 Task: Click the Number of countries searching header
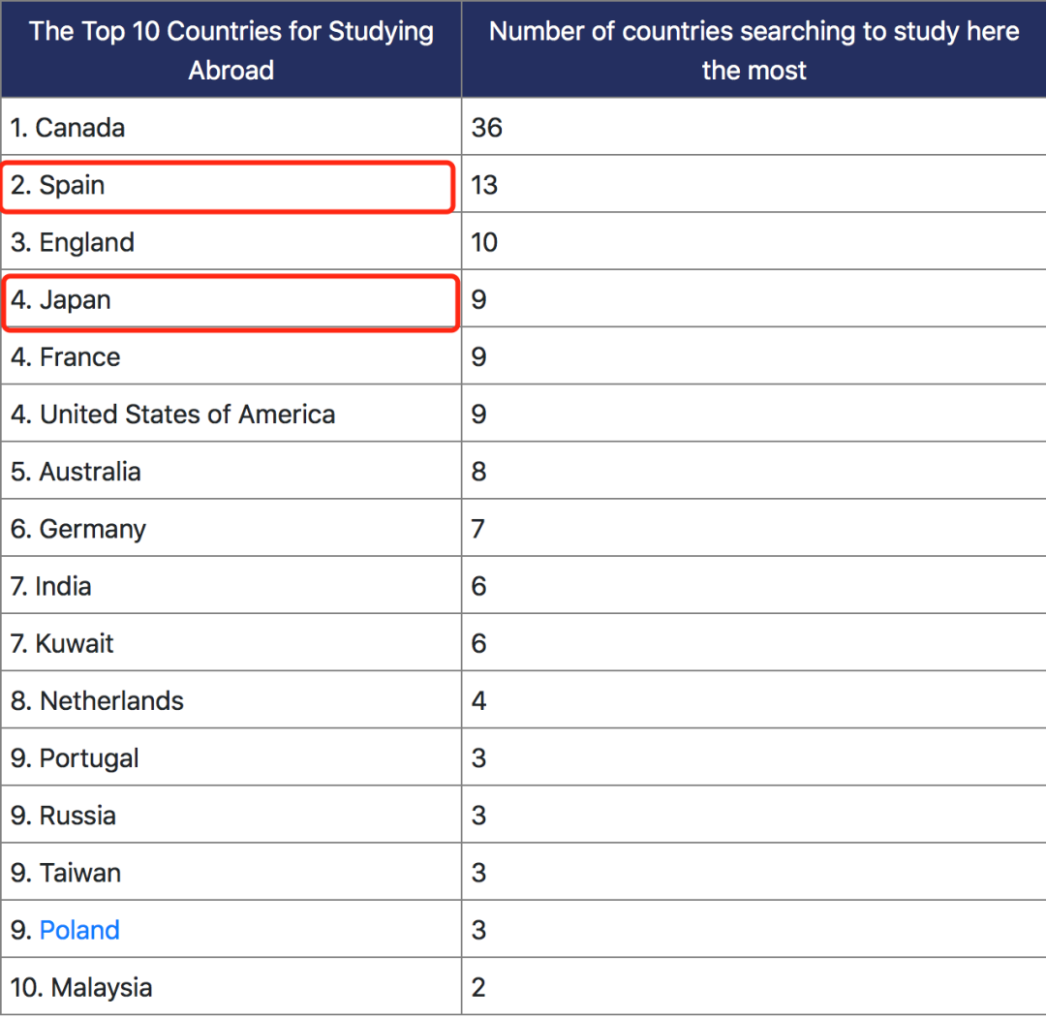tap(754, 50)
